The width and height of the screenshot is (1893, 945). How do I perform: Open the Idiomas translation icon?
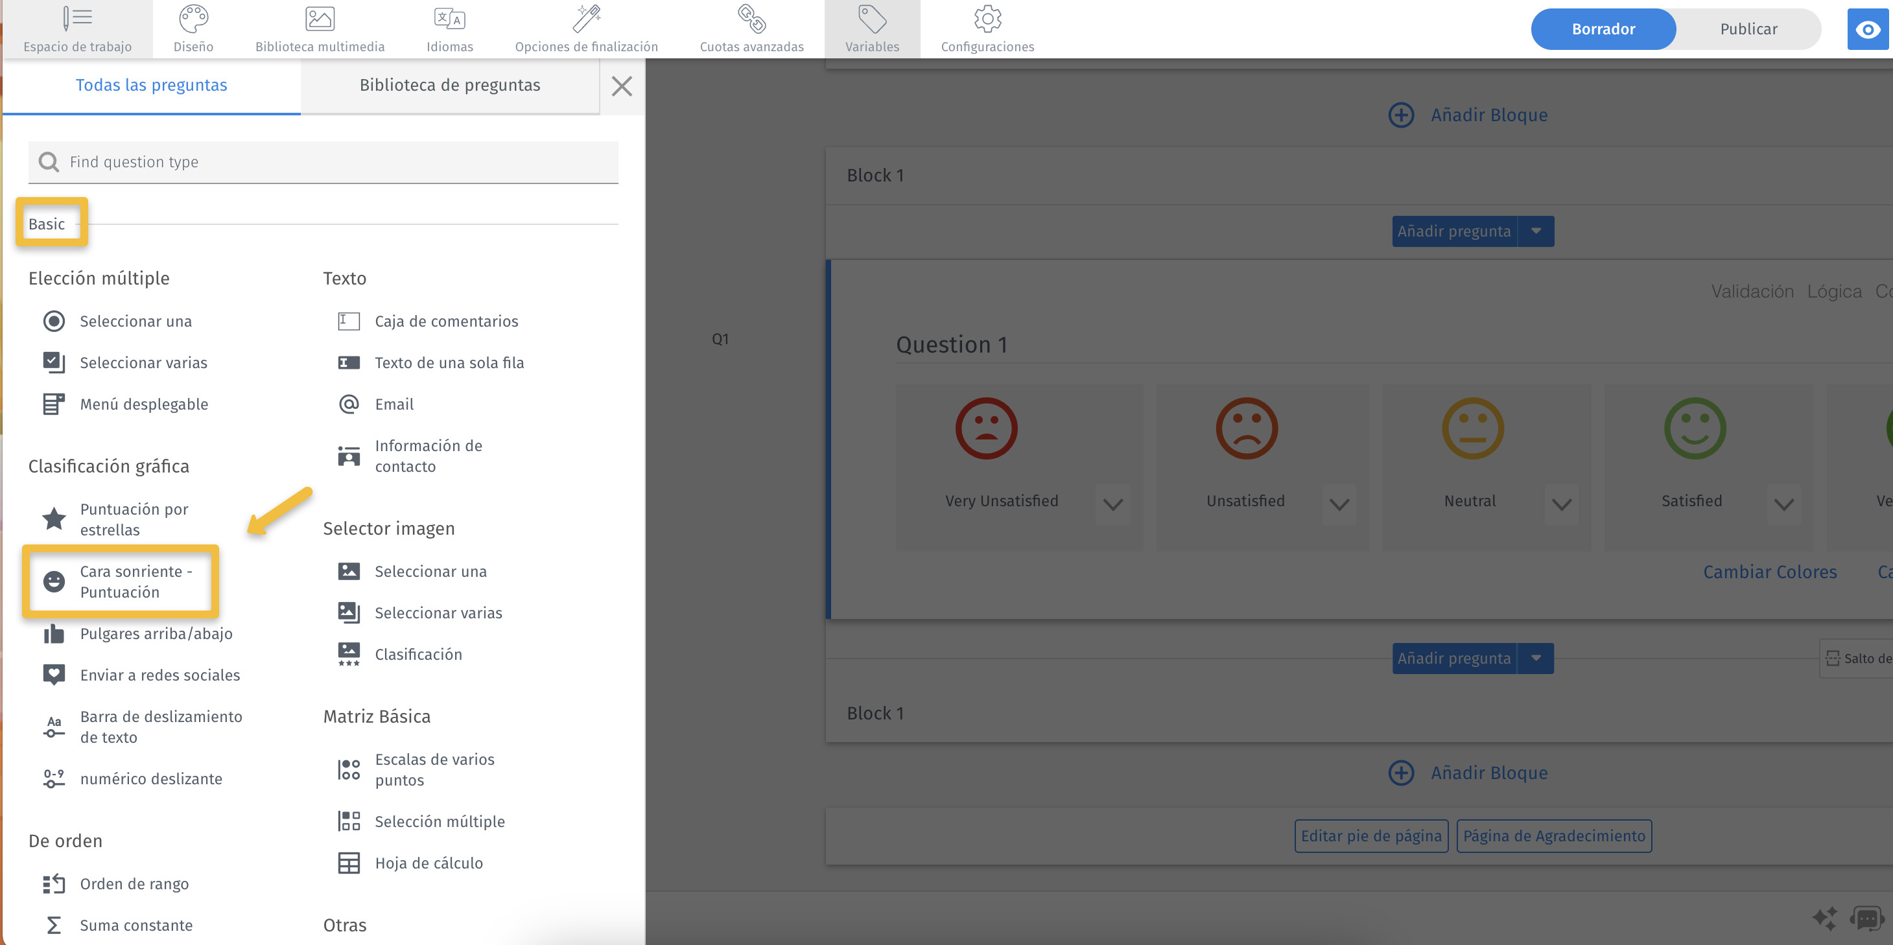coord(449,20)
